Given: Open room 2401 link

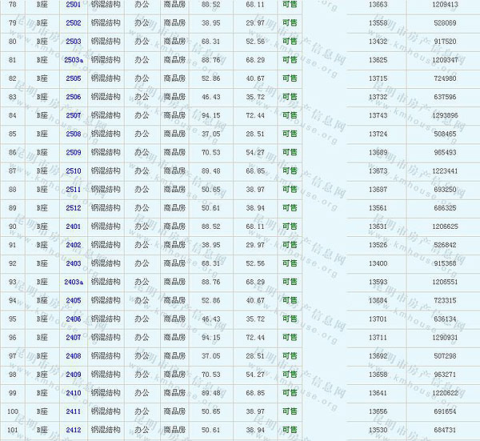Looking at the screenshot, I should pyautogui.click(x=73, y=227).
